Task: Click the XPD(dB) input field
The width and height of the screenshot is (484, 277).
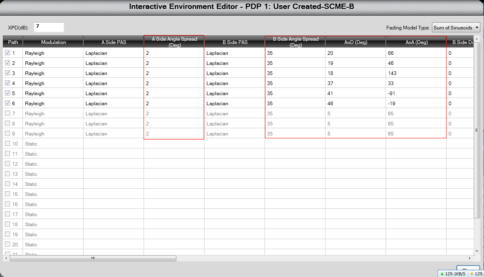Action: 49,27
